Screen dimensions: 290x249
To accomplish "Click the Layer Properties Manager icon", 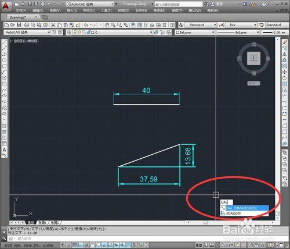I will click(69, 33).
